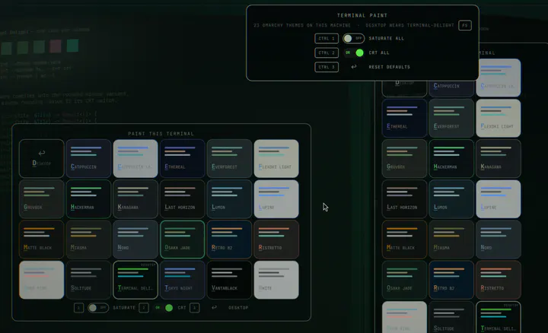
Task: Select the Everforest theme in Paint This Terminal
Action: coord(229,159)
